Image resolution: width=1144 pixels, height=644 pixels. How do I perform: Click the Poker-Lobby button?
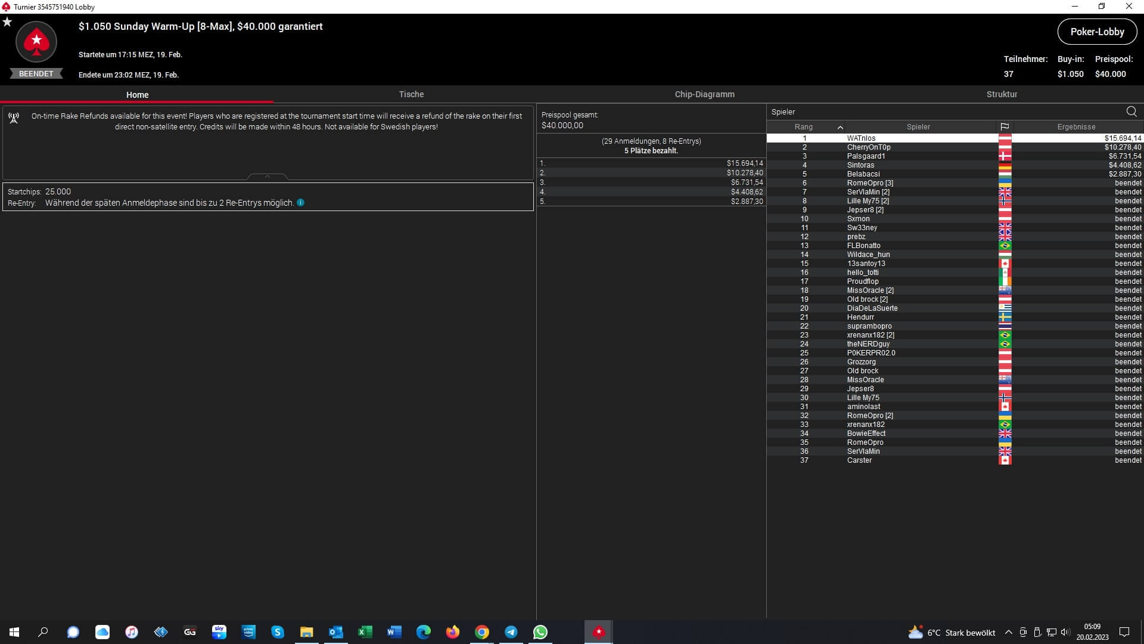1097,32
